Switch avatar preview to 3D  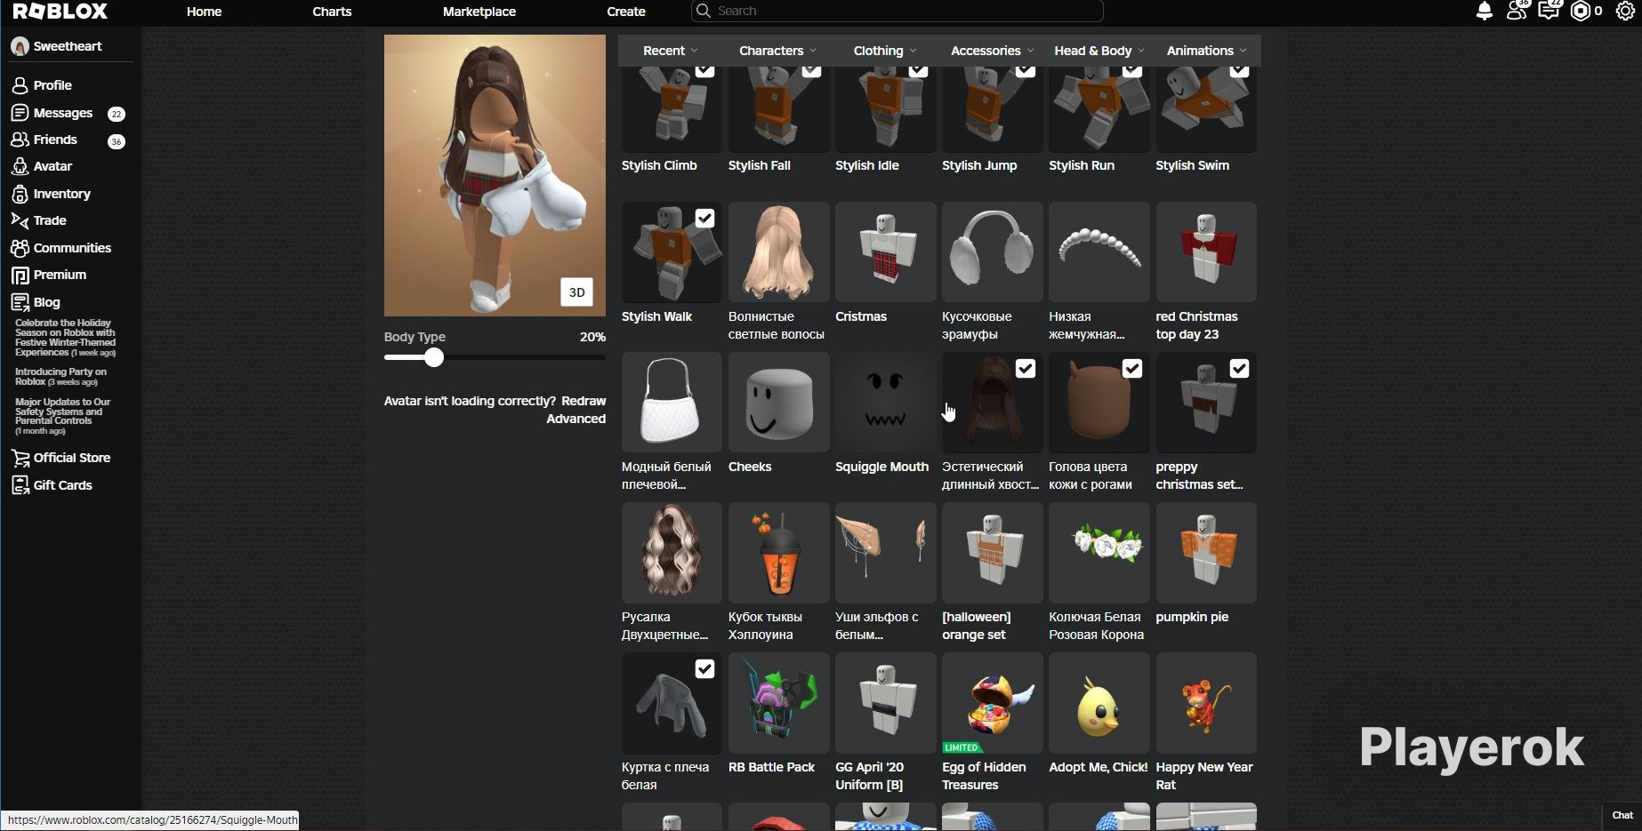tap(576, 292)
